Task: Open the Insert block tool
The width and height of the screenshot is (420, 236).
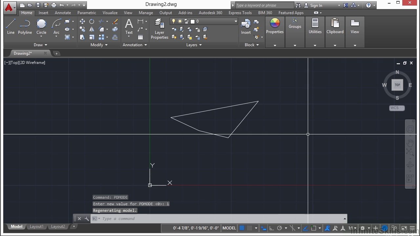Action: (x=246, y=26)
